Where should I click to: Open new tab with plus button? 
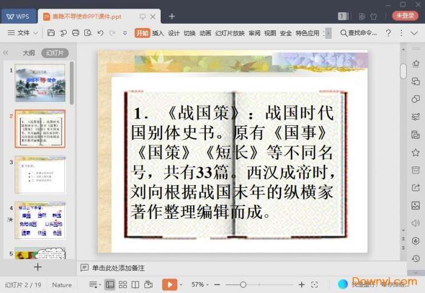pyautogui.click(x=172, y=16)
